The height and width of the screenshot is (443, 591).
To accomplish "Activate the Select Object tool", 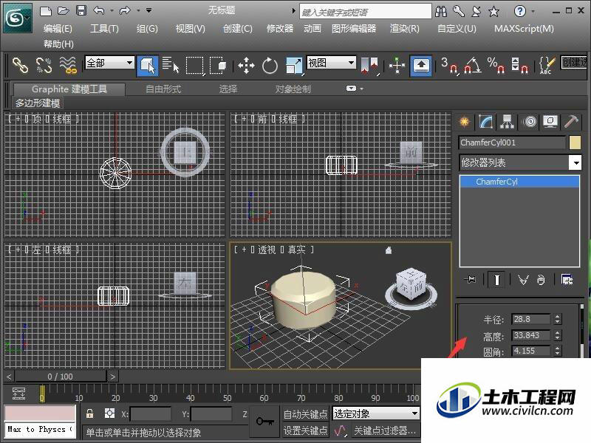I will 147,66.
